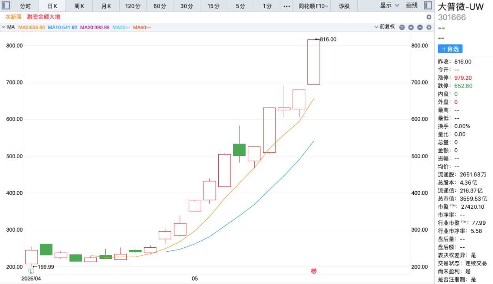Switch to the 分时 intraday tab
The image size is (493, 284).
(25, 6)
